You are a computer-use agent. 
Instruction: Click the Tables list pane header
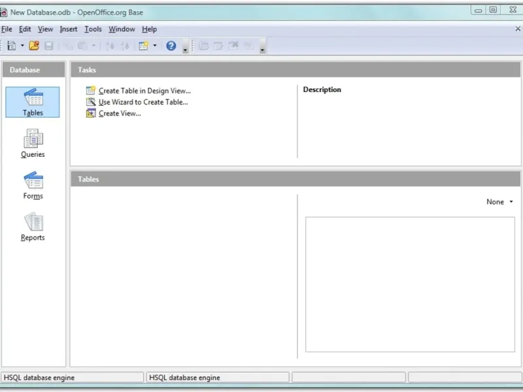(x=295, y=179)
